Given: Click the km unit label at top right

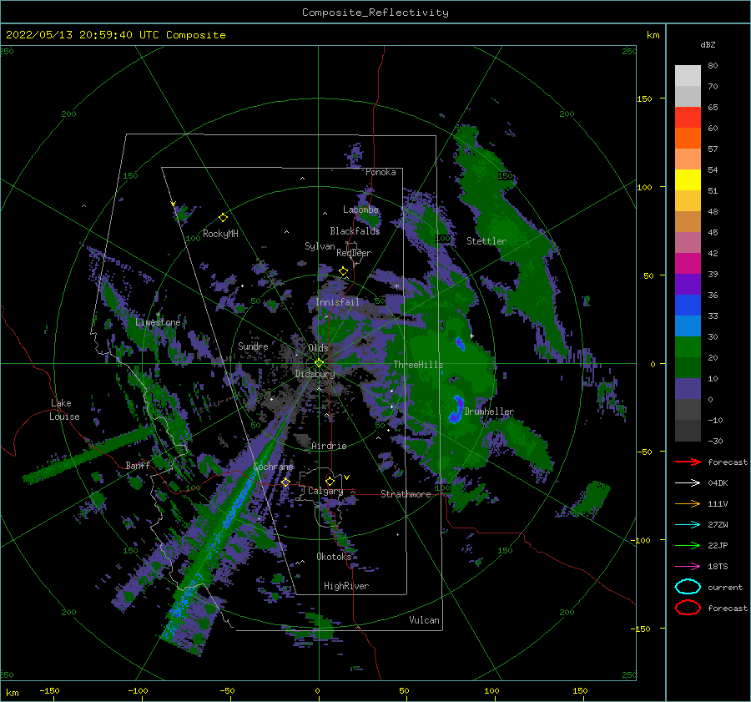Looking at the screenshot, I should [653, 35].
